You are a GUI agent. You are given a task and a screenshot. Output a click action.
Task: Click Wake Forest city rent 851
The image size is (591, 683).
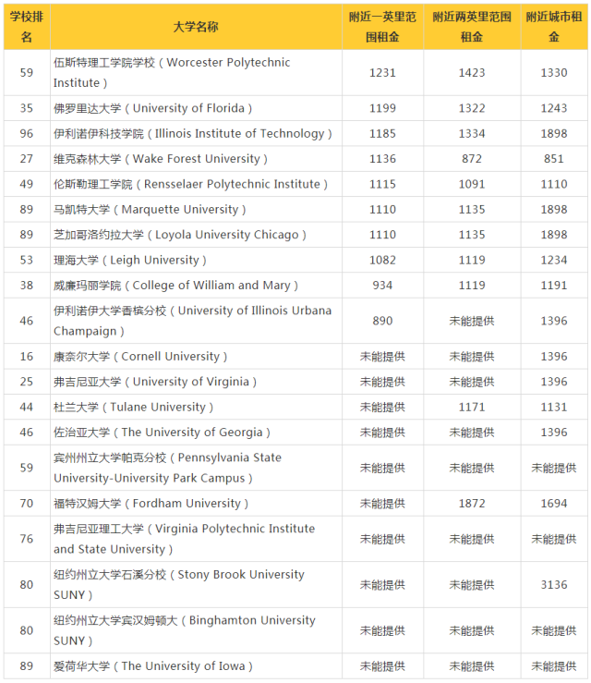(x=554, y=159)
